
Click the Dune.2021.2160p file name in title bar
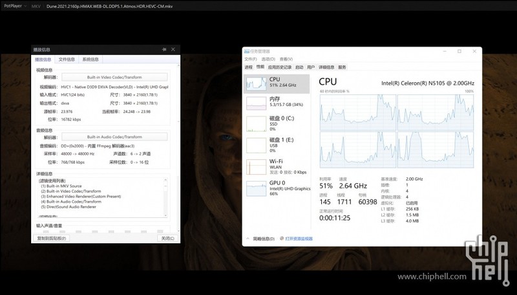coord(109,6)
